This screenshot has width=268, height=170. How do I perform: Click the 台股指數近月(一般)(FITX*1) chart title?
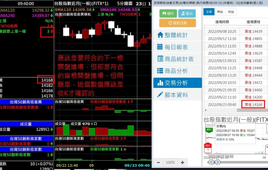click(x=81, y=3)
